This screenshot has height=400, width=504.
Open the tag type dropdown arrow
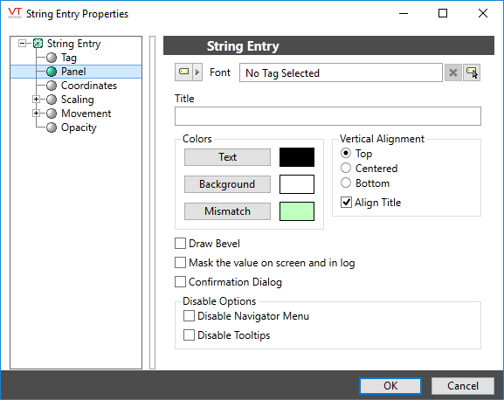click(x=197, y=72)
